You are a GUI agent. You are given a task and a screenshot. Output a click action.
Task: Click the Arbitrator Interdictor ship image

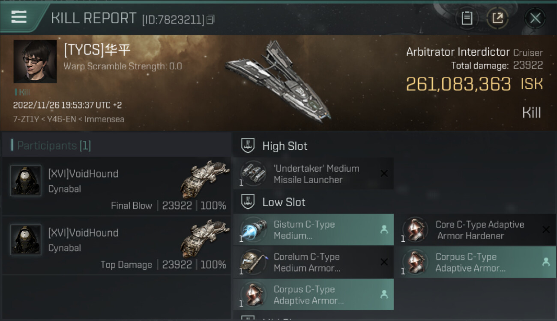click(x=278, y=79)
